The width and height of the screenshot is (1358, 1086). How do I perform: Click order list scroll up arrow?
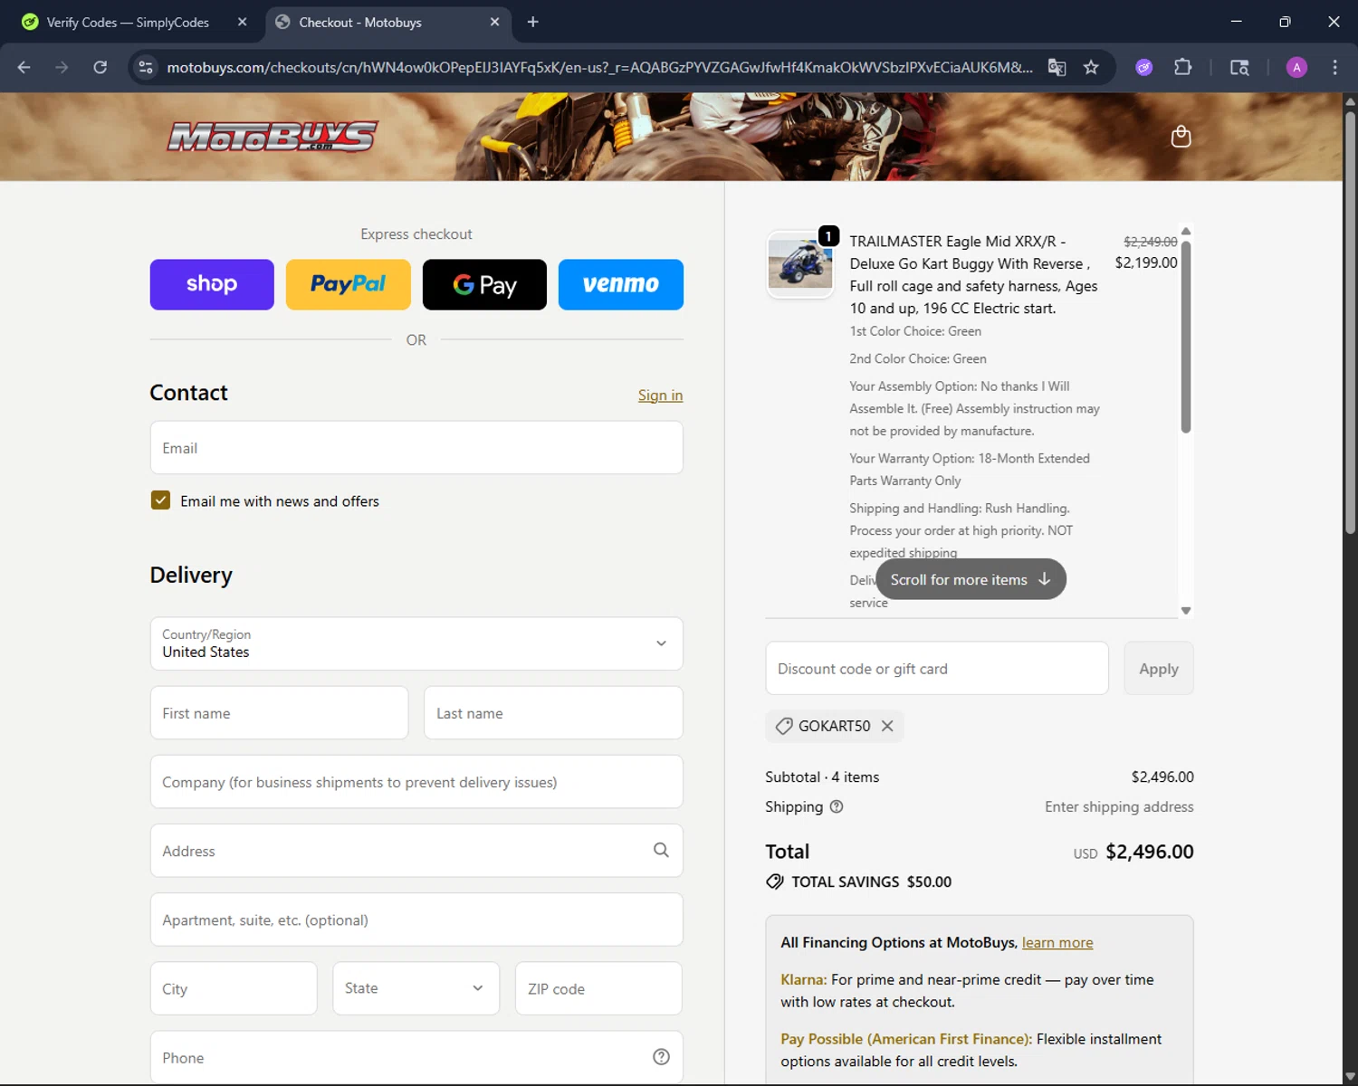(x=1186, y=232)
